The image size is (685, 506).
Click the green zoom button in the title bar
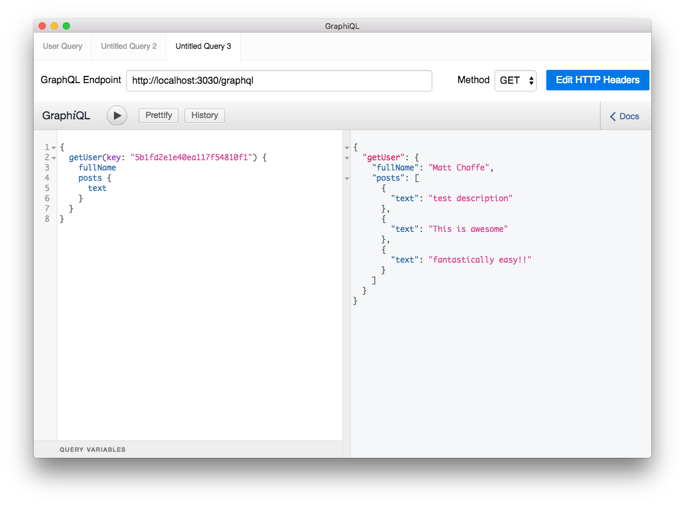click(x=66, y=26)
